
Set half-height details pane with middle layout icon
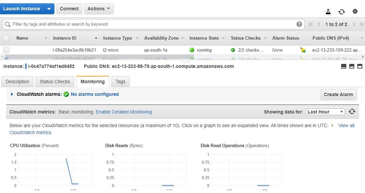352,66
